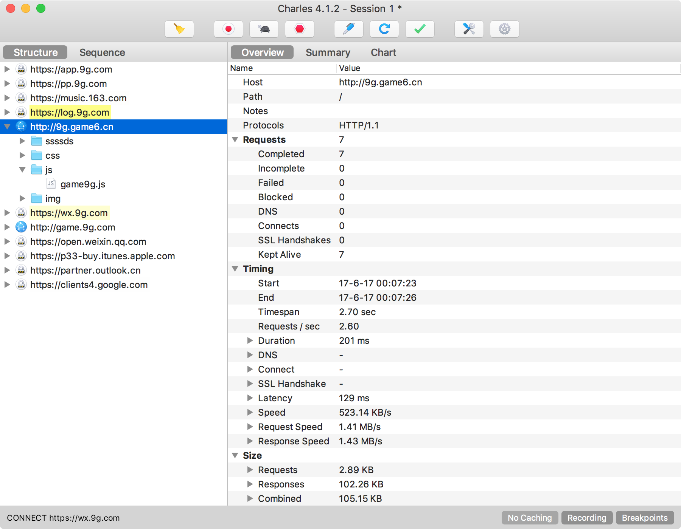Expand the https://app.9g.com tree node
Screen dimensions: 681x529
coord(7,69)
